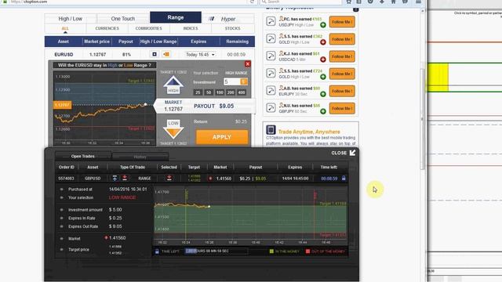This screenshot has width=502, height=282.
Task: Click the N.U. GBPJPY trader chart icon
Action: (x=271, y=108)
